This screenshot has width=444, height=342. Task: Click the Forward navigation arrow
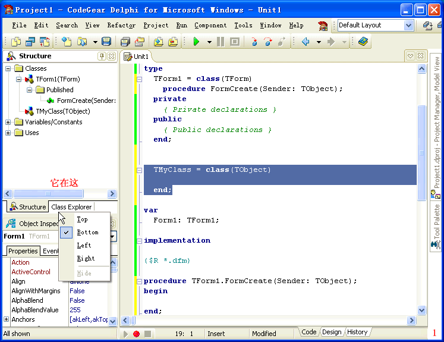pyautogui.click(x=330, y=42)
